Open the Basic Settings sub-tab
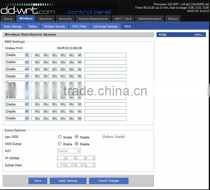 pyautogui.click(x=13, y=26)
